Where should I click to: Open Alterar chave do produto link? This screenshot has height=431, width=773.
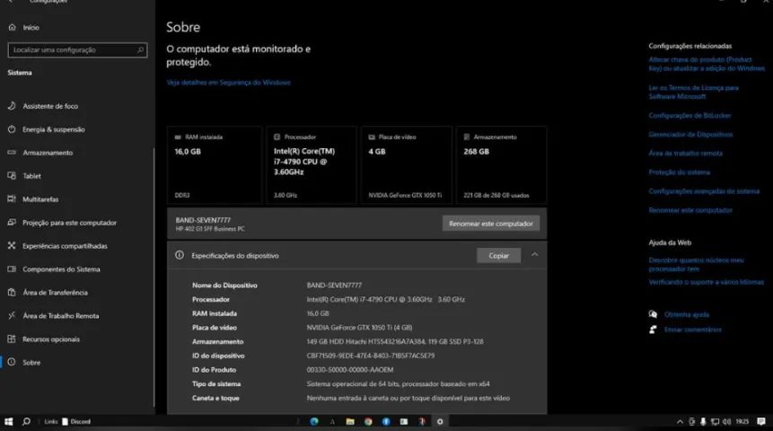(707, 64)
